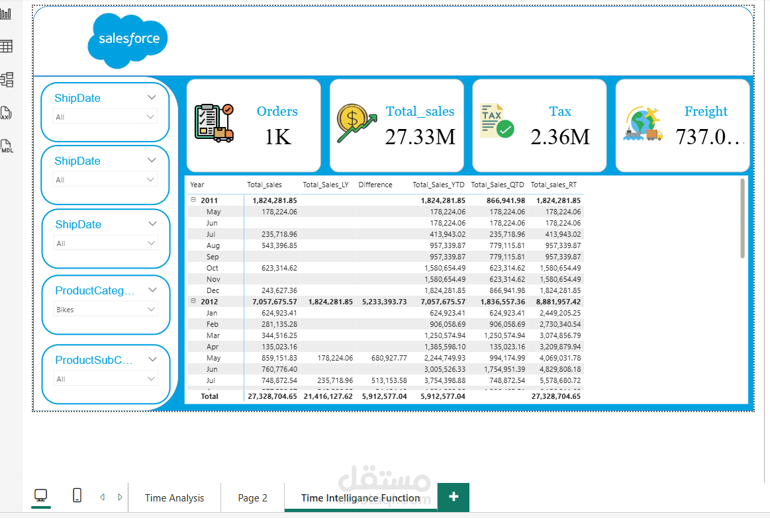
Task: Open Model view icon in sidebar
Action: coord(7,79)
